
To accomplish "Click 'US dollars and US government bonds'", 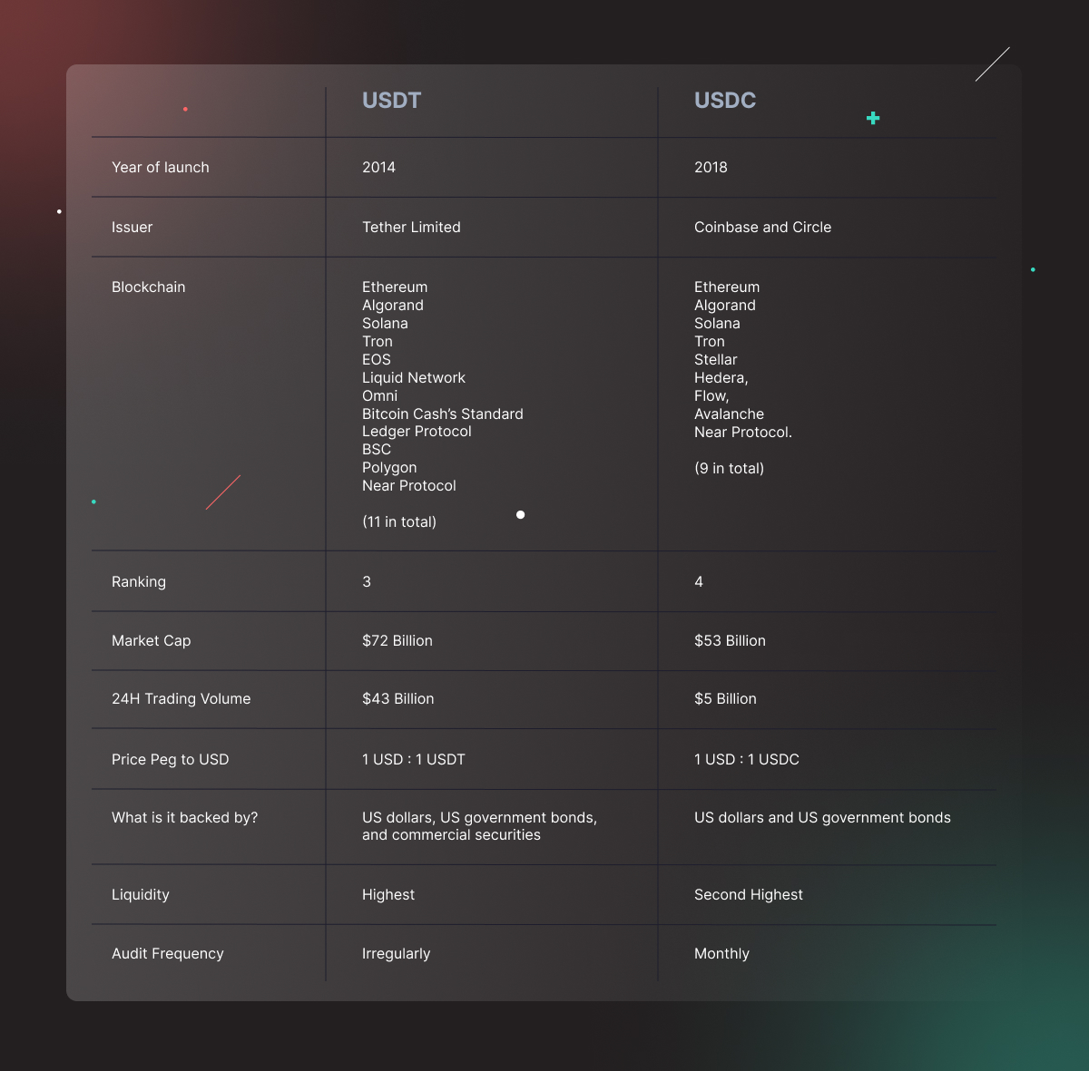I will coord(822,817).
